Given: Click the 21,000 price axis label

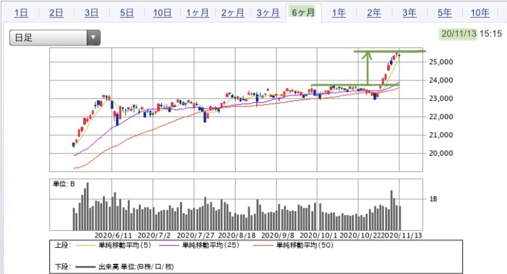Looking at the screenshot, I should (441, 135).
